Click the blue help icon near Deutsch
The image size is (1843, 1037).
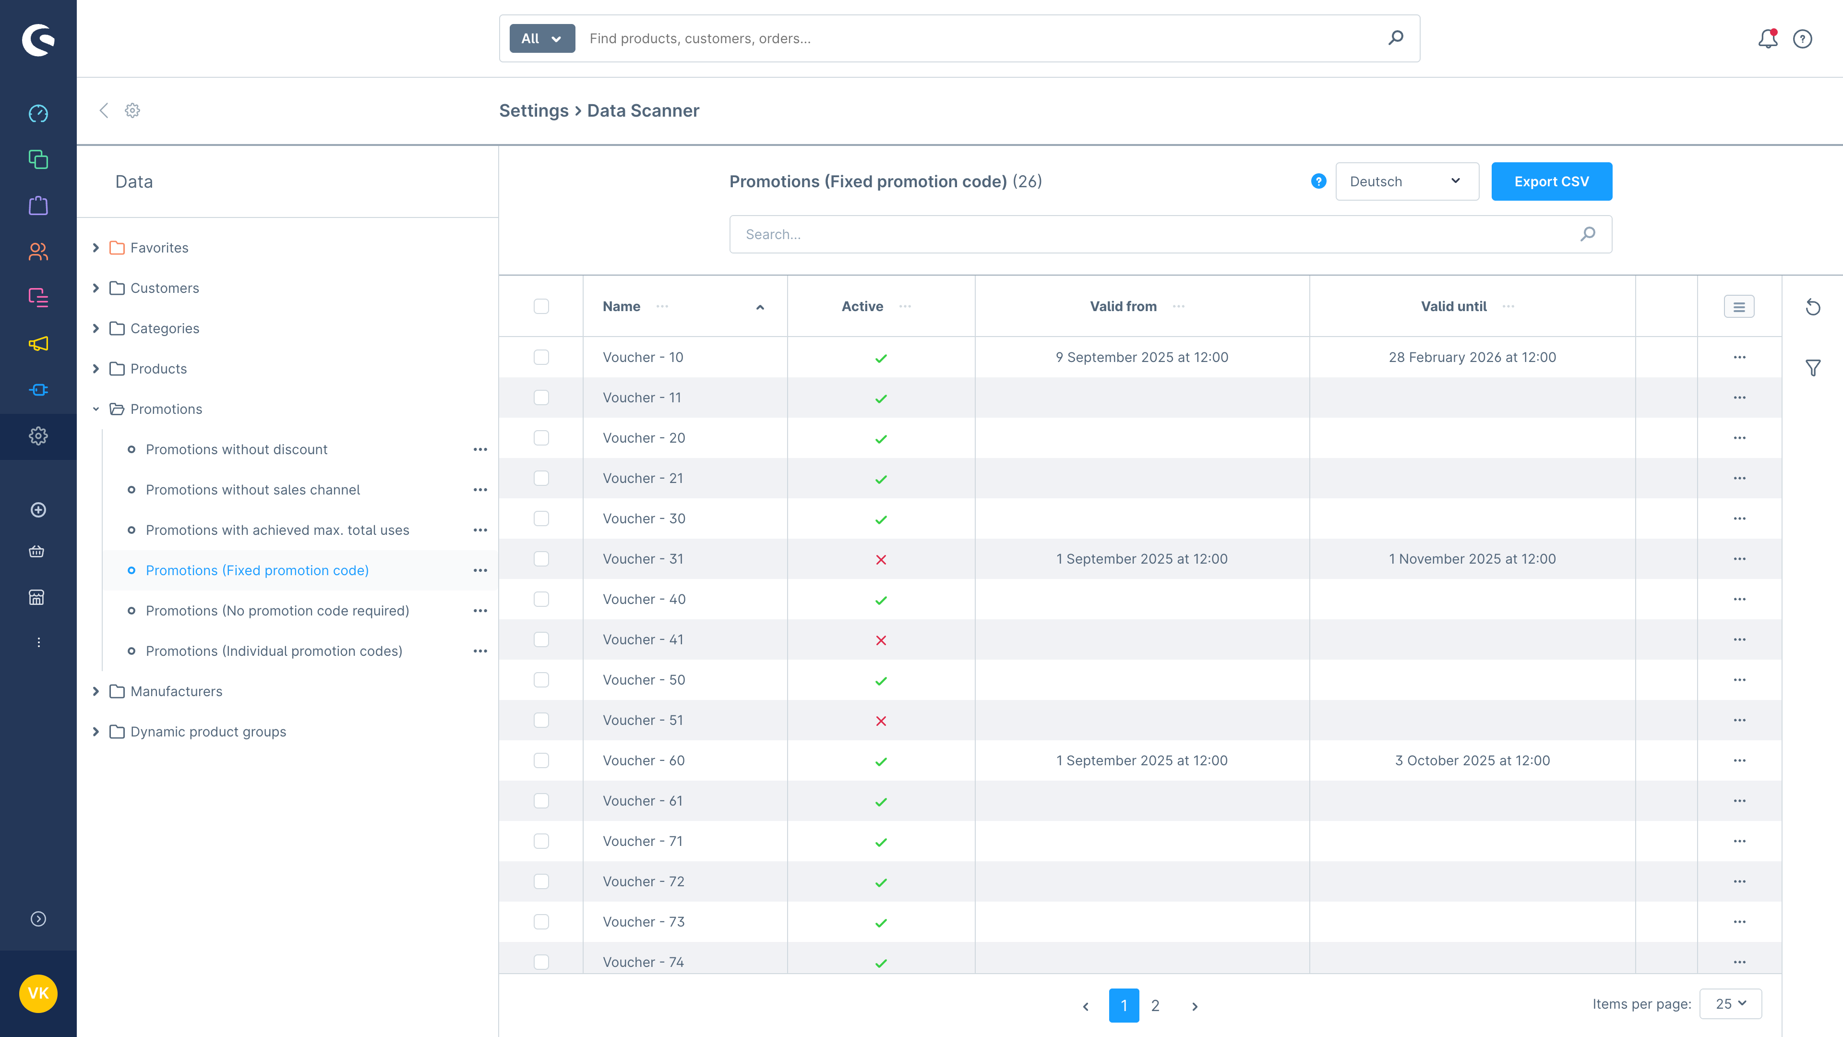tap(1318, 182)
